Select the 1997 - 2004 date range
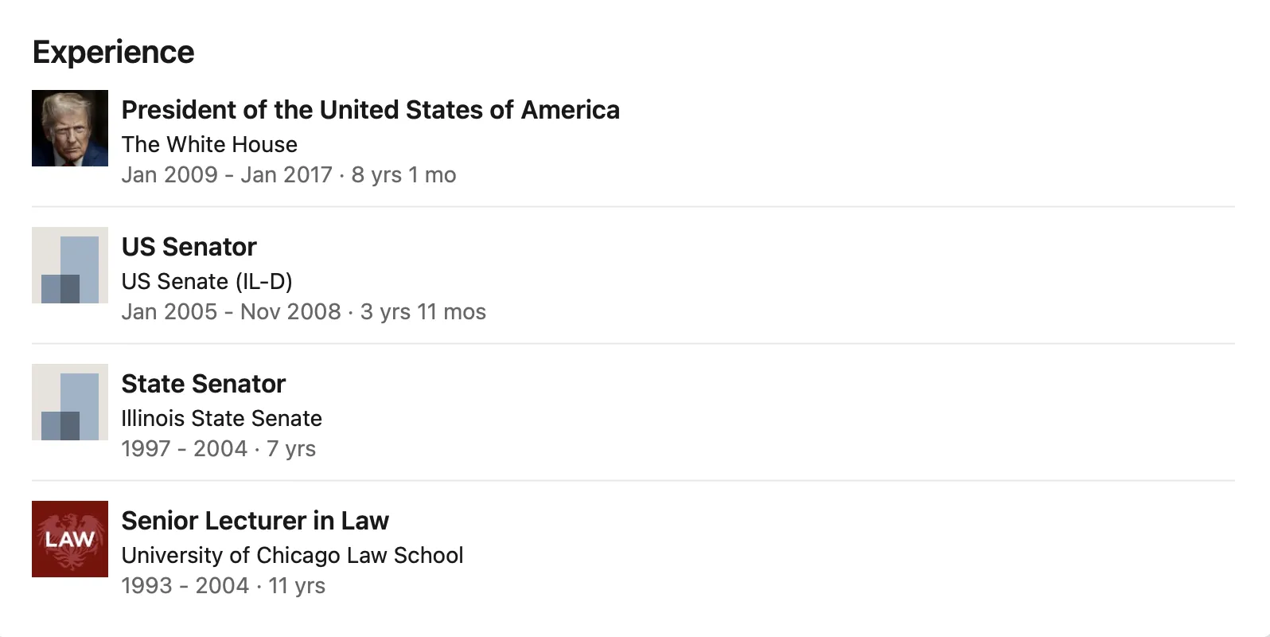This screenshot has height=637, width=1270. click(185, 449)
